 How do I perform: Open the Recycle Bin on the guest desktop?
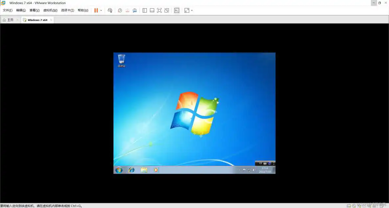[121, 59]
